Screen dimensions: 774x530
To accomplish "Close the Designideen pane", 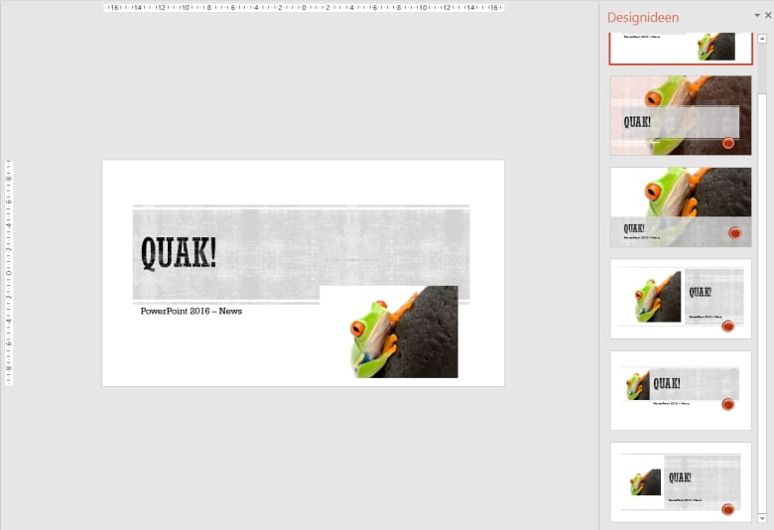I will 768,15.
